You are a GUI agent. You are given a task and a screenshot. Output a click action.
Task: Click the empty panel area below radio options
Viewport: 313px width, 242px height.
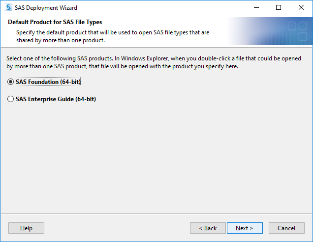(x=156, y=158)
